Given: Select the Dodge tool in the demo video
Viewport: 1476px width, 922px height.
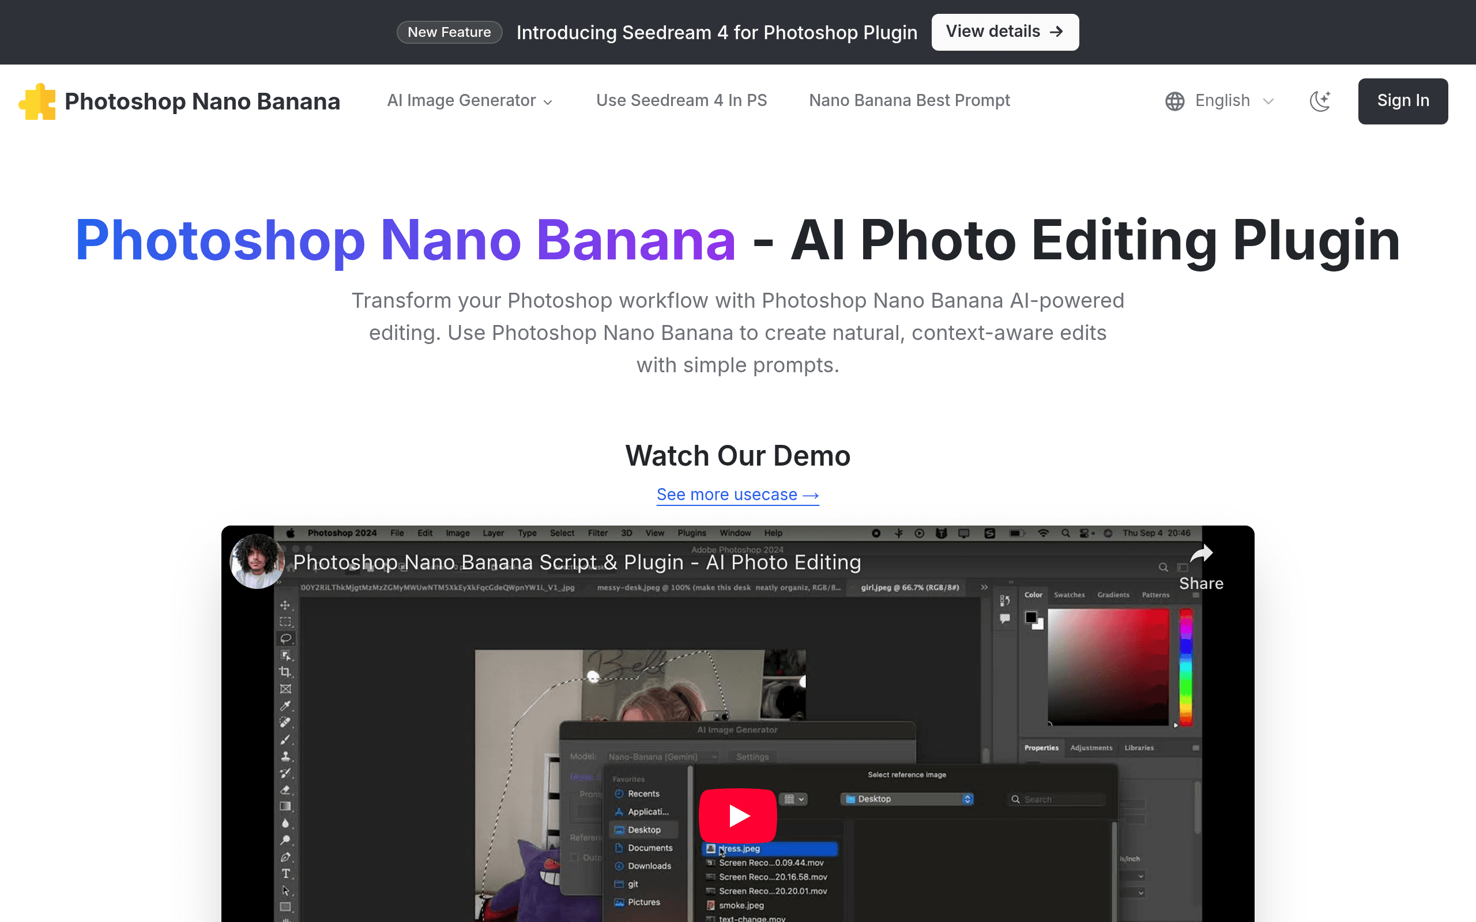Looking at the screenshot, I should pos(285,840).
